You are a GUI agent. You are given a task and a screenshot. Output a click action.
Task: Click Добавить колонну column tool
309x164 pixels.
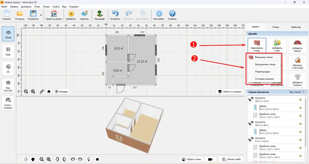297,80
